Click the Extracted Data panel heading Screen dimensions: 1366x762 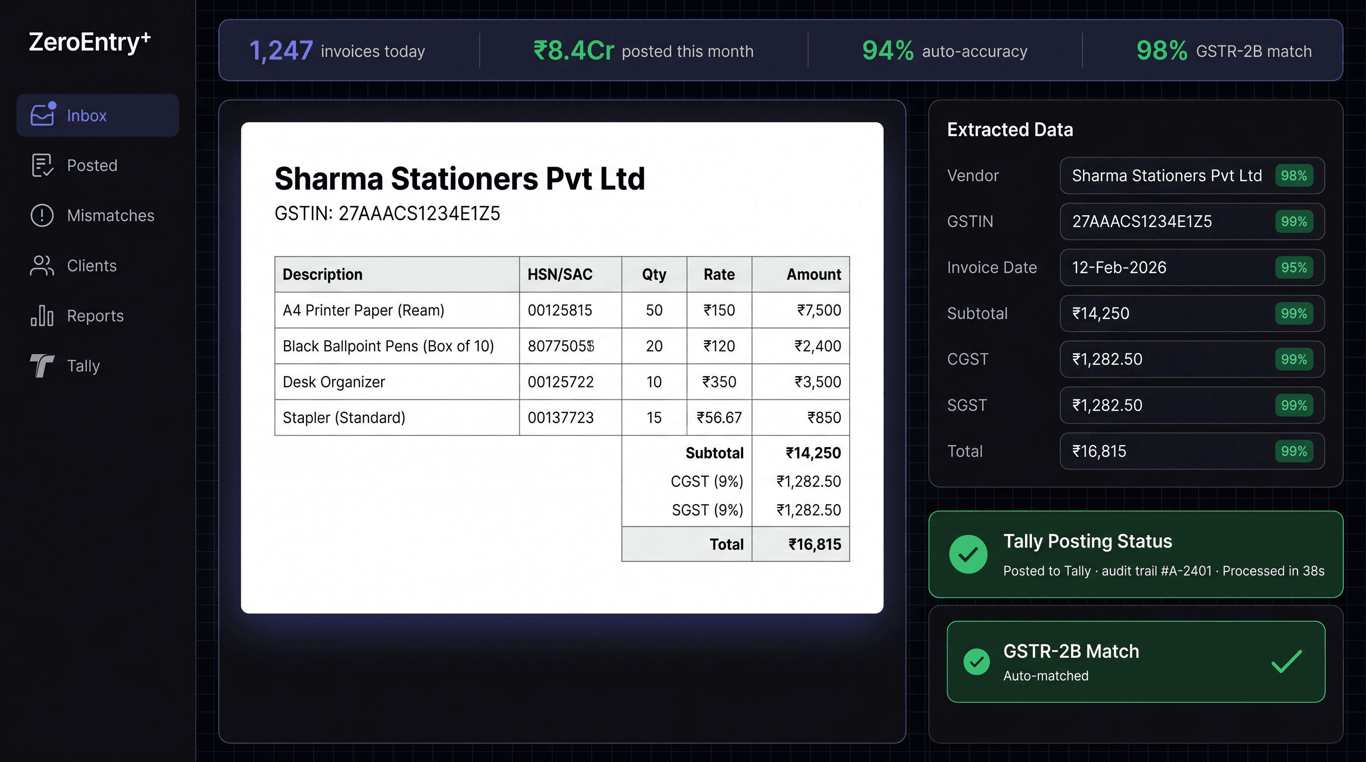click(1010, 129)
